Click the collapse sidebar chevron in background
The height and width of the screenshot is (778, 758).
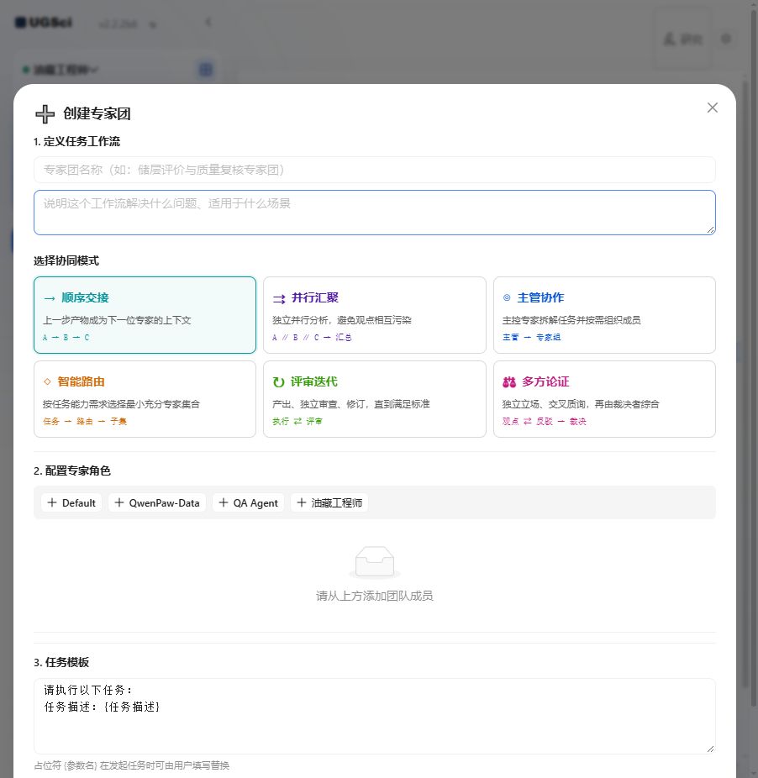[x=208, y=23]
